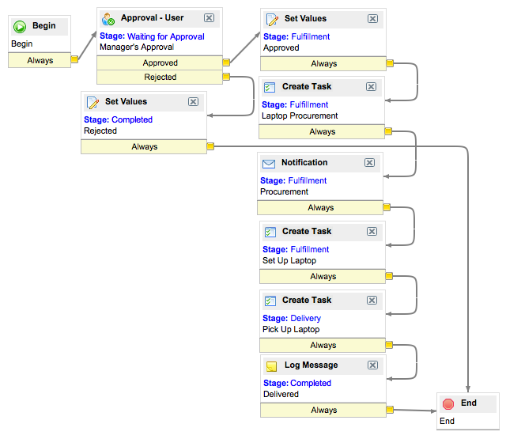Delete the Log Message activity with its X
The height and width of the screenshot is (439, 506).
tap(372, 365)
